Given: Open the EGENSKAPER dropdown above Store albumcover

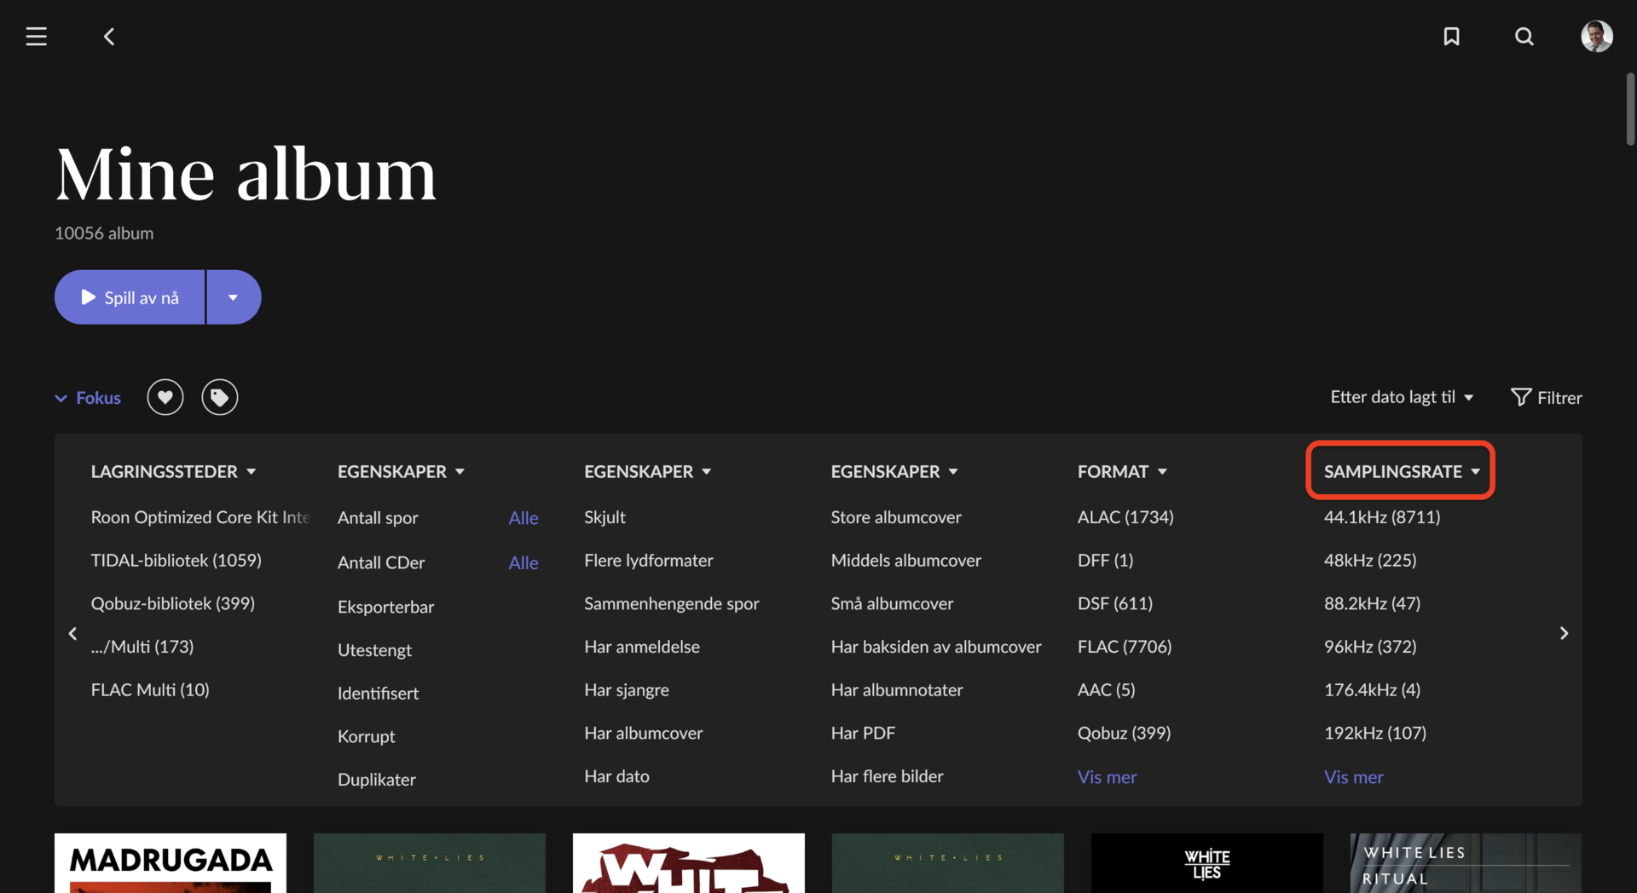Looking at the screenshot, I should pyautogui.click(x=894, y=471).
